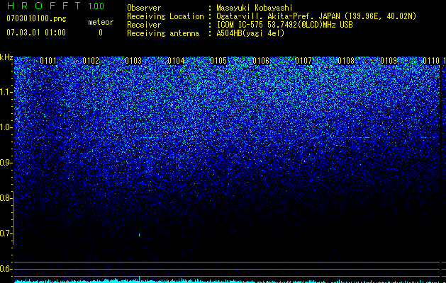The width and height of the screenshot is (446, 283).
Task: Click the Receiving antenna label
Action: pyautogui.click(x=163, y=33)
